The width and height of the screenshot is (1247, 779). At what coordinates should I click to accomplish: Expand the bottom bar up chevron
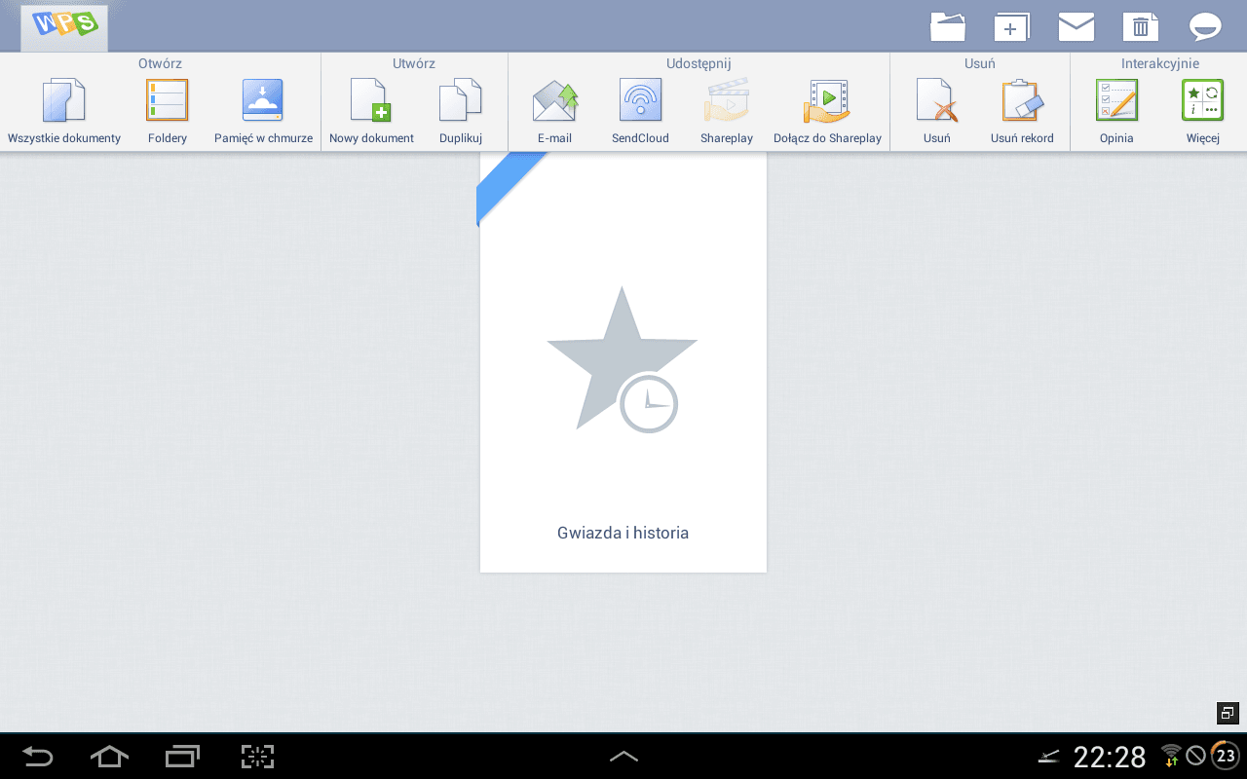(623, 757)
